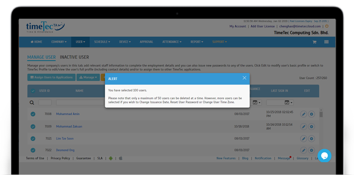Open Guarantee footer link
The width and height of the screenshot is (354, 175).
84,158
